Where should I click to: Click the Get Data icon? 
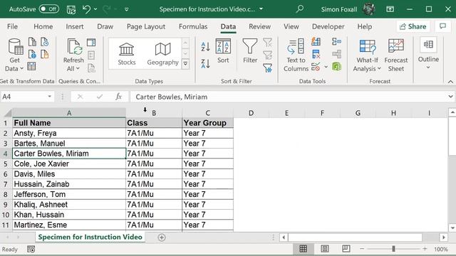point(15,55)
